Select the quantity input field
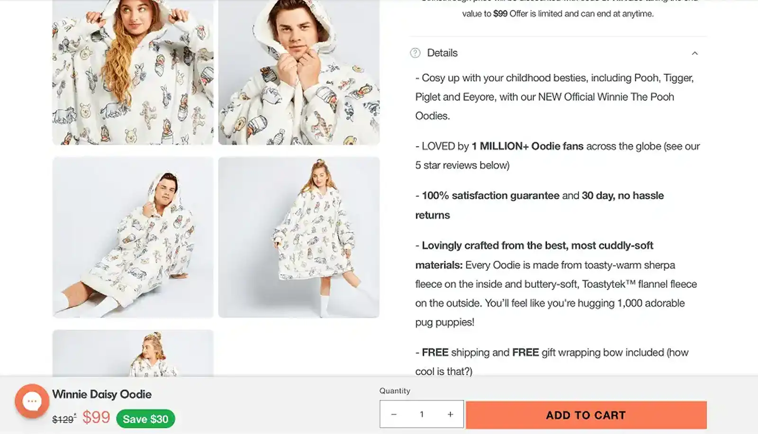Image resolution: width=758 pixels, height=434 pixels. pos(421,414)
